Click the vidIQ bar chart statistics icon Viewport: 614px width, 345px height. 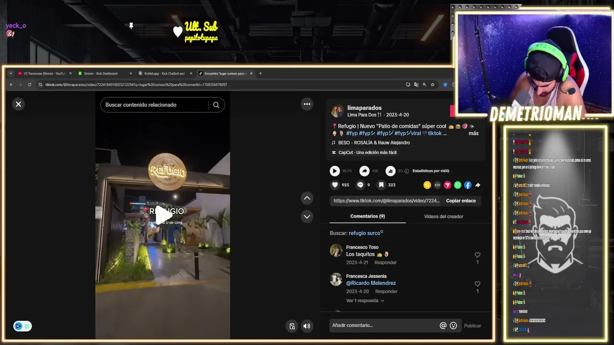click(x=390, y=171)
